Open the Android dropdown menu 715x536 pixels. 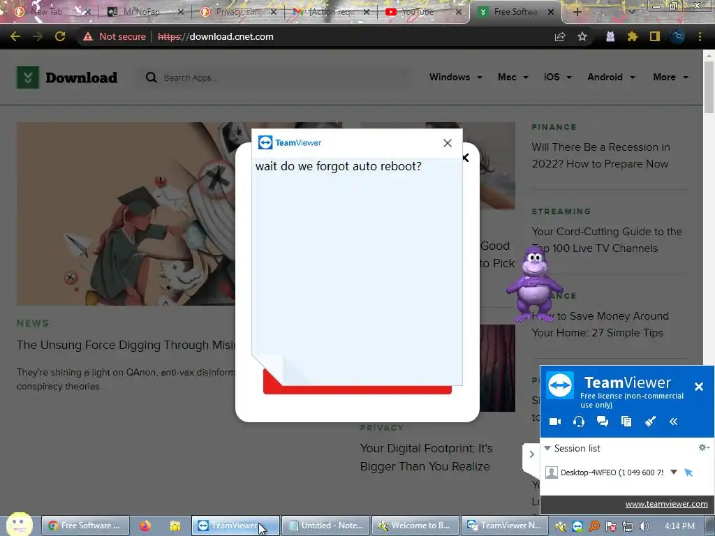click(611, 77)
